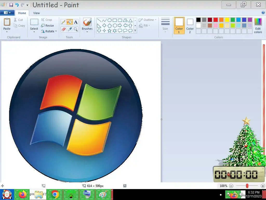Choose the Left arrow shape
The width and height of the screenshot is (266, 200).
[125, 26]
